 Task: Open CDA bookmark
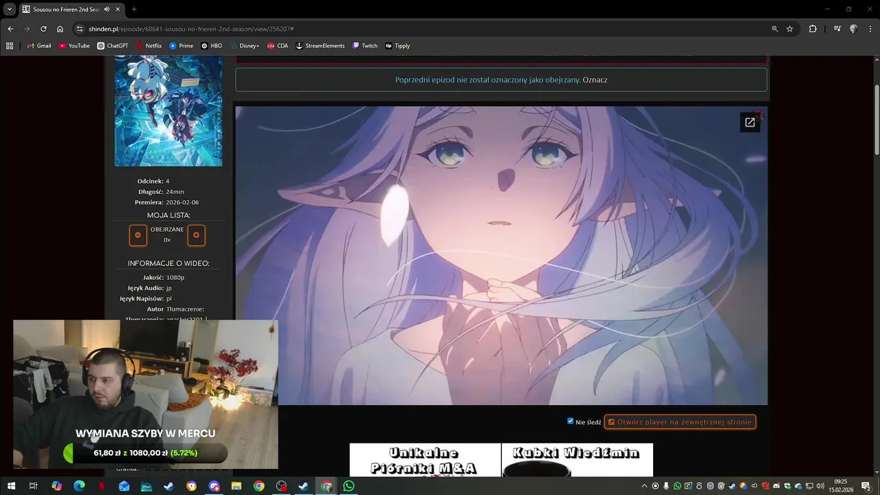click(278, 46)
